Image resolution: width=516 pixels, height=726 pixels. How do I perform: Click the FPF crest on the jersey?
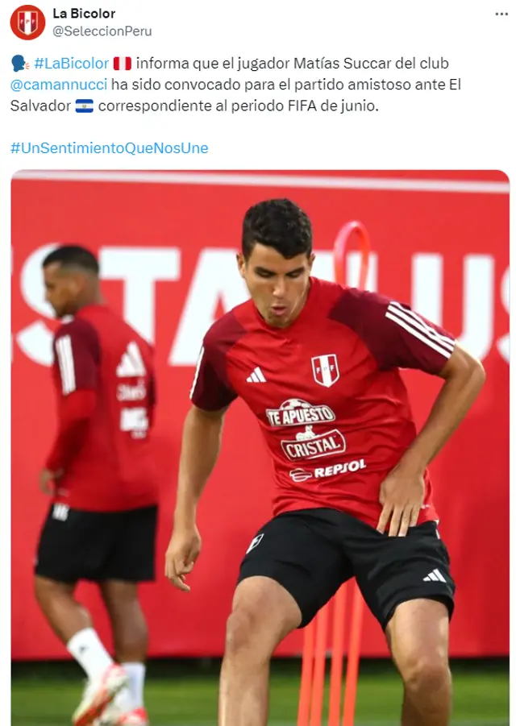[x=325, y=370]
